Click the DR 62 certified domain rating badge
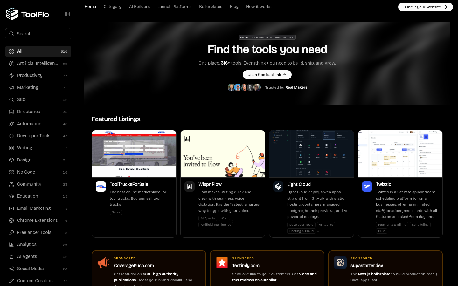Image resolution: width=458 pixels, height=286 pixels. point(267,37)
